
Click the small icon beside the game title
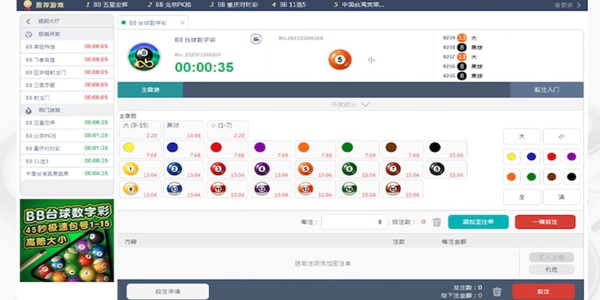[256, 38]
